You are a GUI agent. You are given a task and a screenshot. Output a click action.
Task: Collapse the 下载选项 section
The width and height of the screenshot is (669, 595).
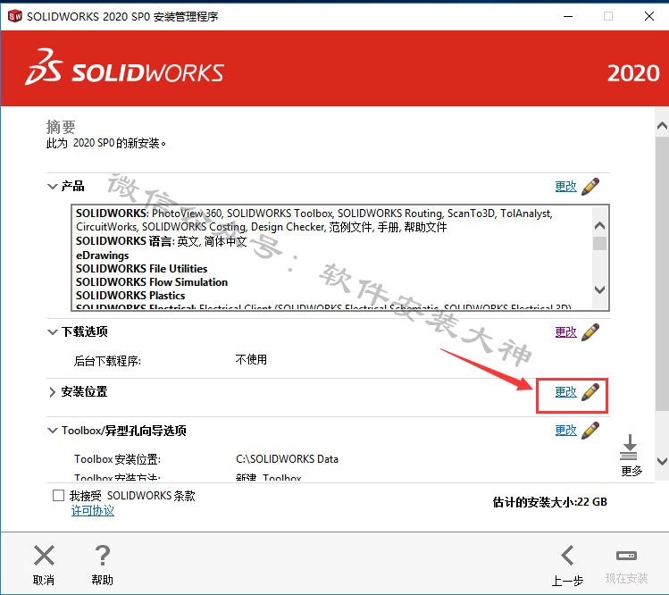[x=52, y=332]
